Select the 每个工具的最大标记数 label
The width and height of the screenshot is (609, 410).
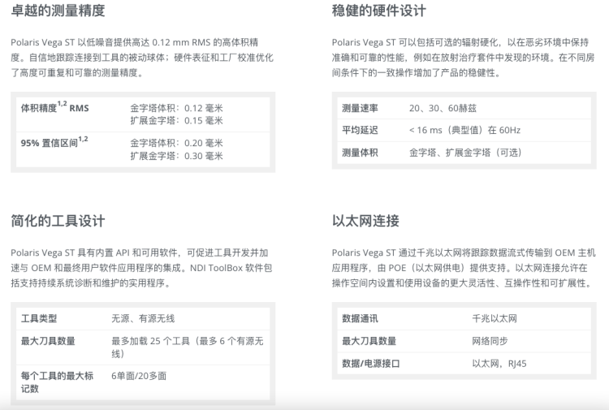click(57, 382)
